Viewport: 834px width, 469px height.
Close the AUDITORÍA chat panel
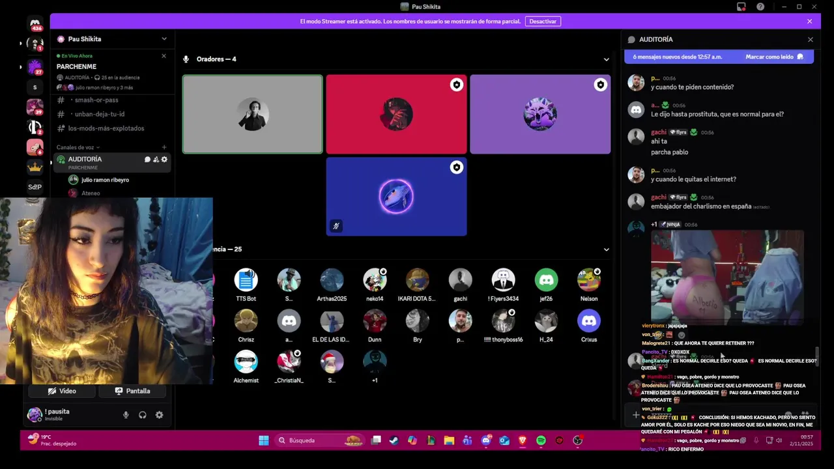[811, 40]
